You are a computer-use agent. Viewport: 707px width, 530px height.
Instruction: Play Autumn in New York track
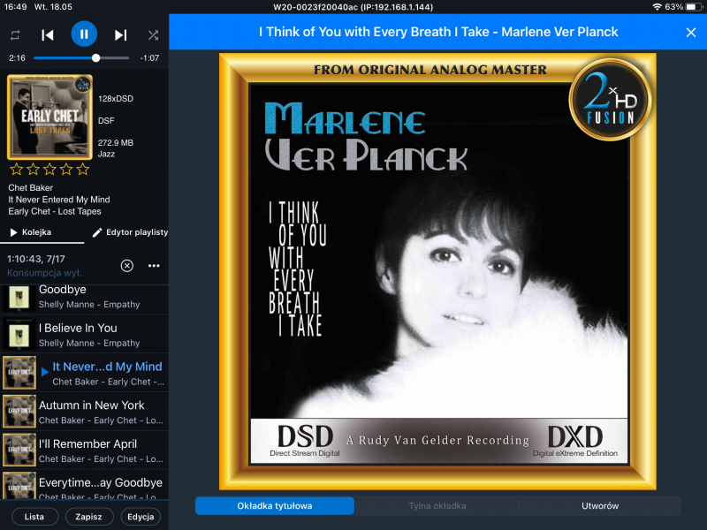click(84, 412)
